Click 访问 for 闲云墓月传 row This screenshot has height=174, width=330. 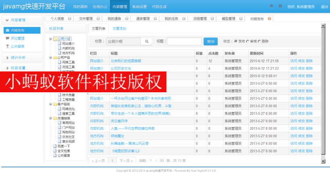(x=293, y=121)
